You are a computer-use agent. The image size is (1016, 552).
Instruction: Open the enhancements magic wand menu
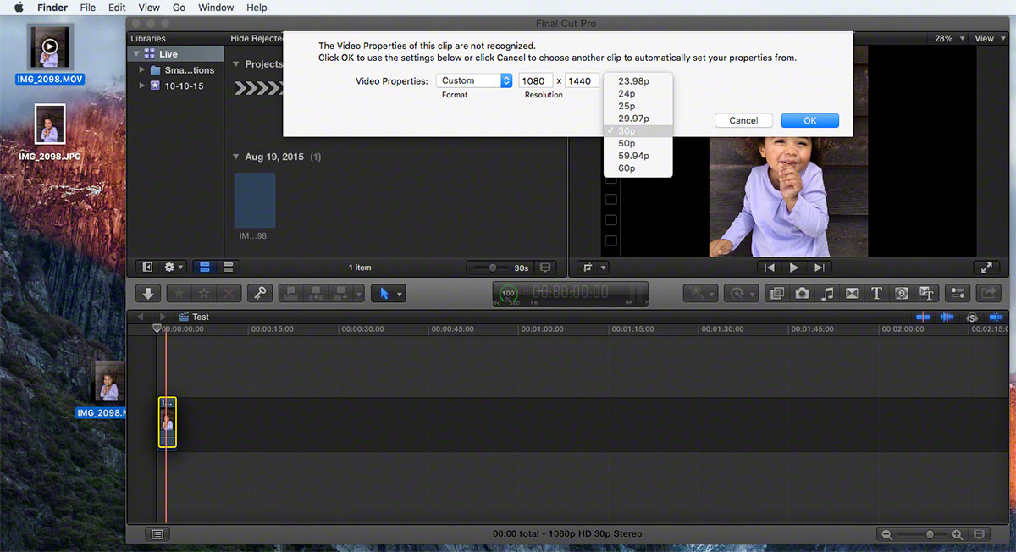[x=702, y=293]
